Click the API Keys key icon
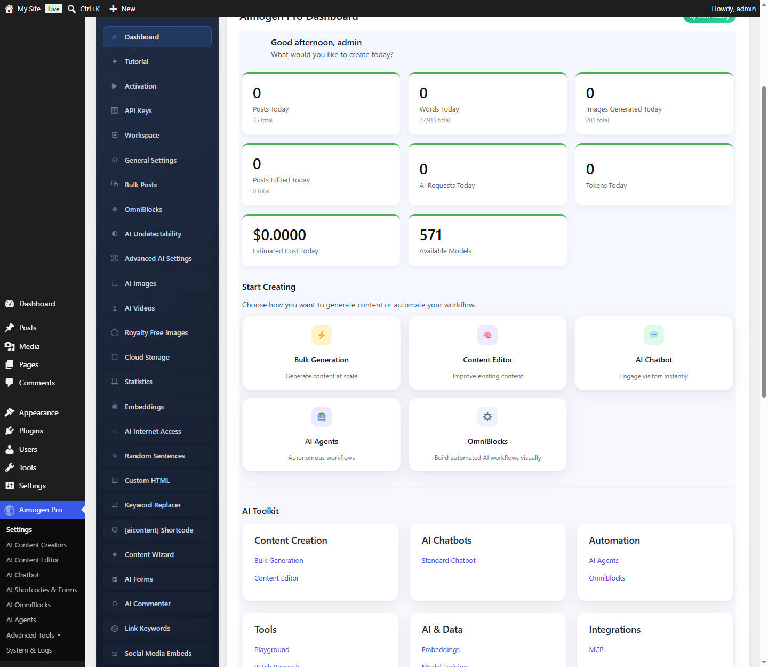 pos(115,110)
